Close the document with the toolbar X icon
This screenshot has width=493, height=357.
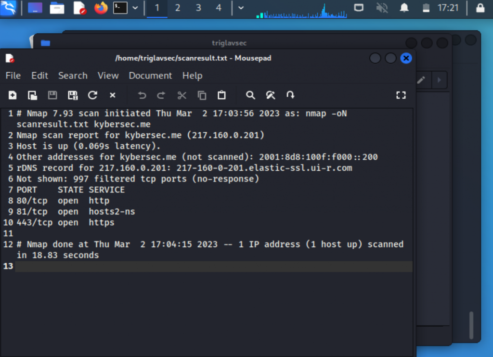[113, 95]
